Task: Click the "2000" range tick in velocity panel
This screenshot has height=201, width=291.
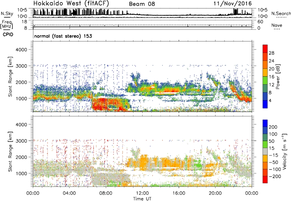Action: pos(21,157)
